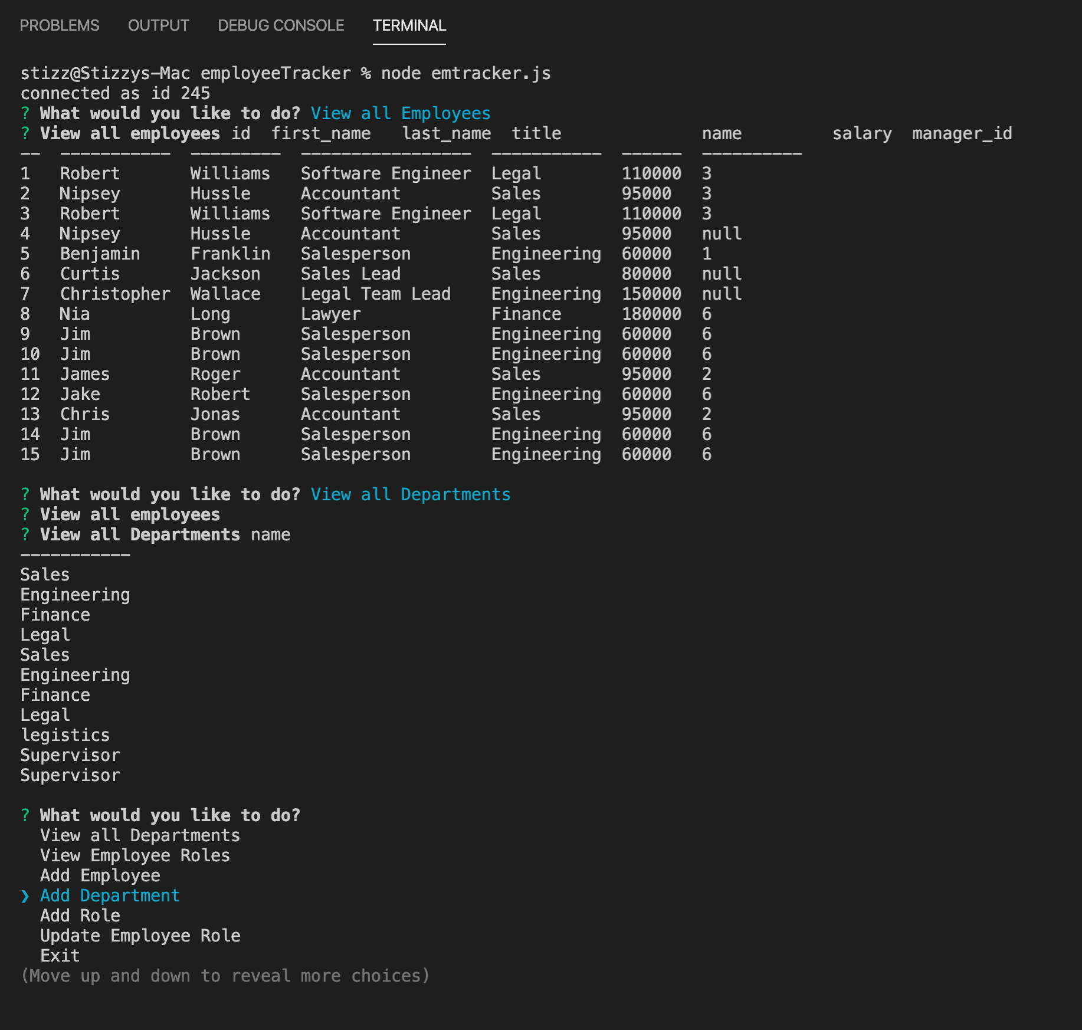This screenshot has width=1082, height=1030.
Task: Click the 'View all Departments' answer text
Action: pyautogui.click(x=410, y=494)
